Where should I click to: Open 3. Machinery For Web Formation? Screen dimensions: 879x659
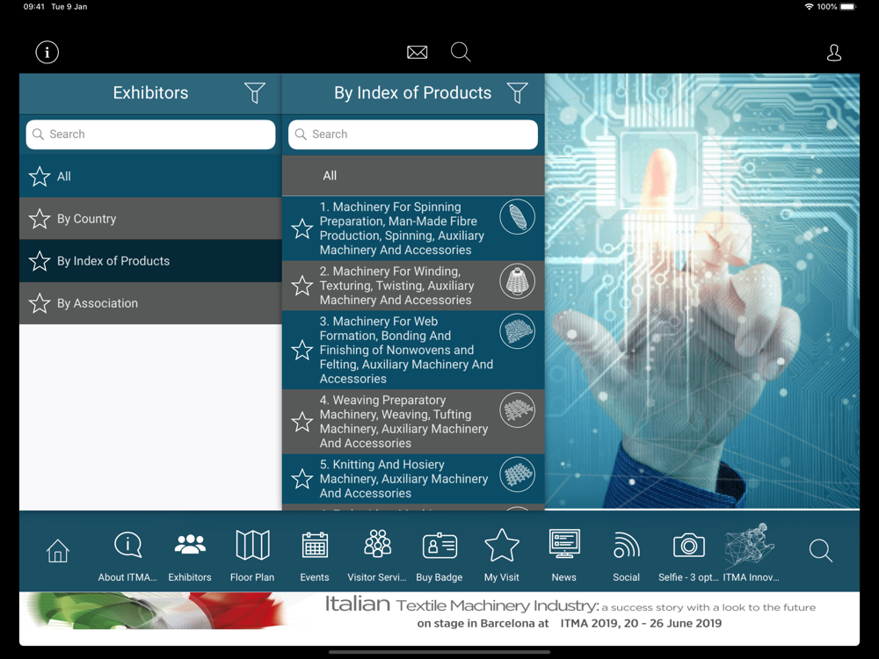[x=413, y=351]
